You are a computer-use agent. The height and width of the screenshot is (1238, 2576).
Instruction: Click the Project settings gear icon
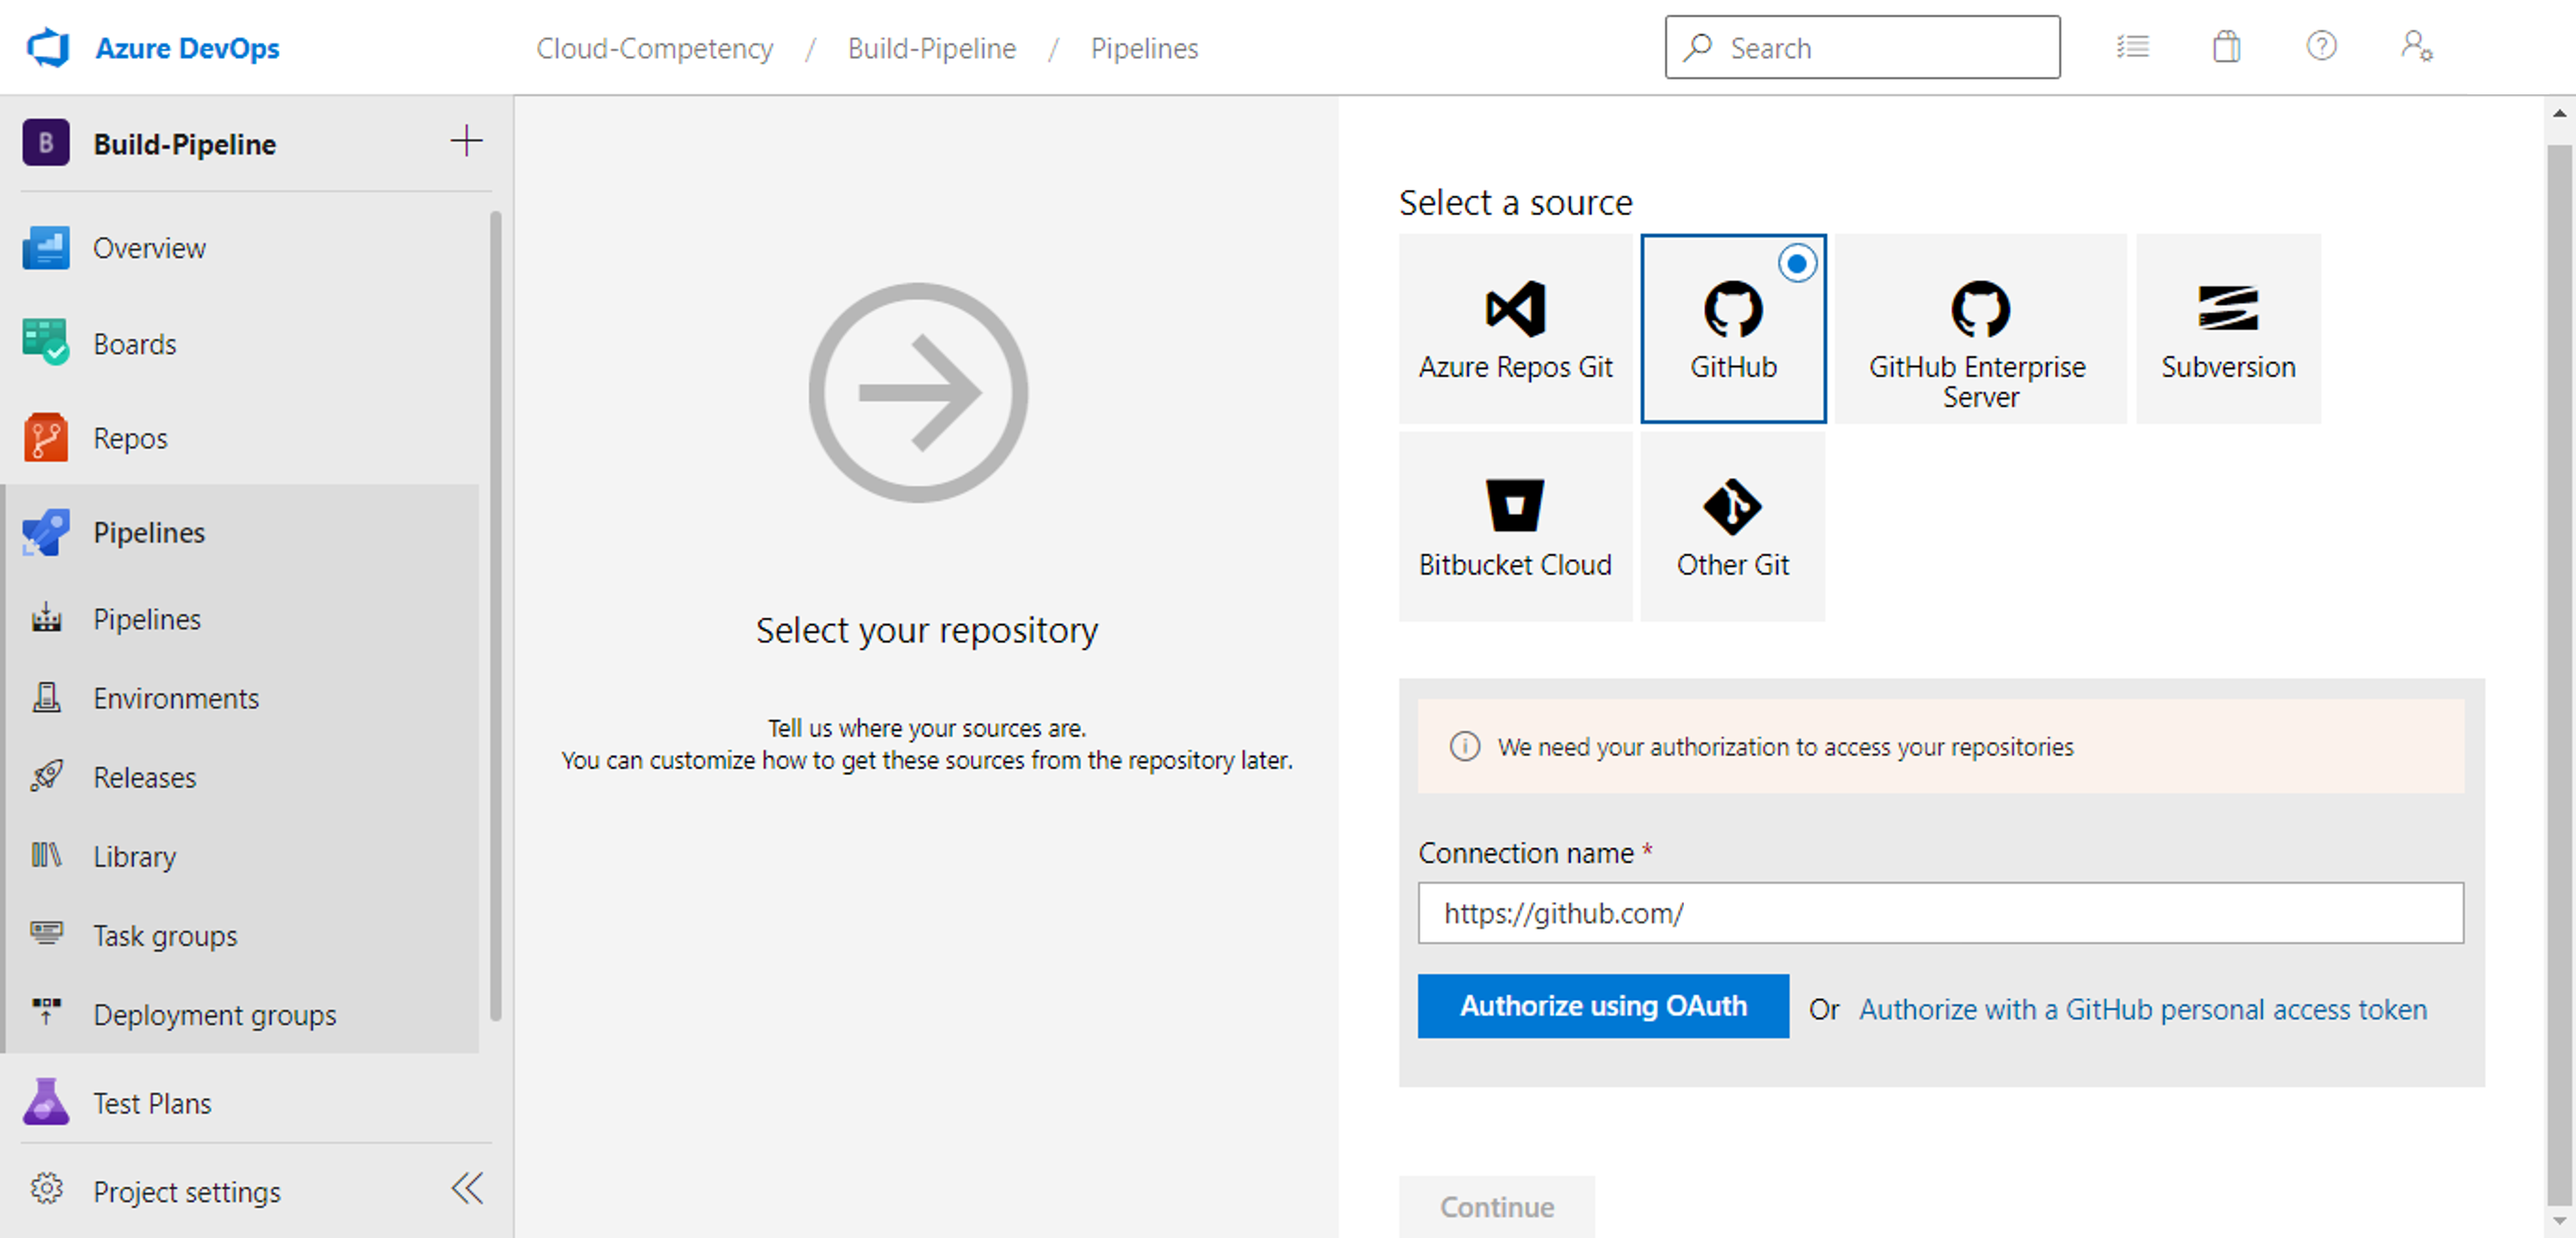point(46,1188)
